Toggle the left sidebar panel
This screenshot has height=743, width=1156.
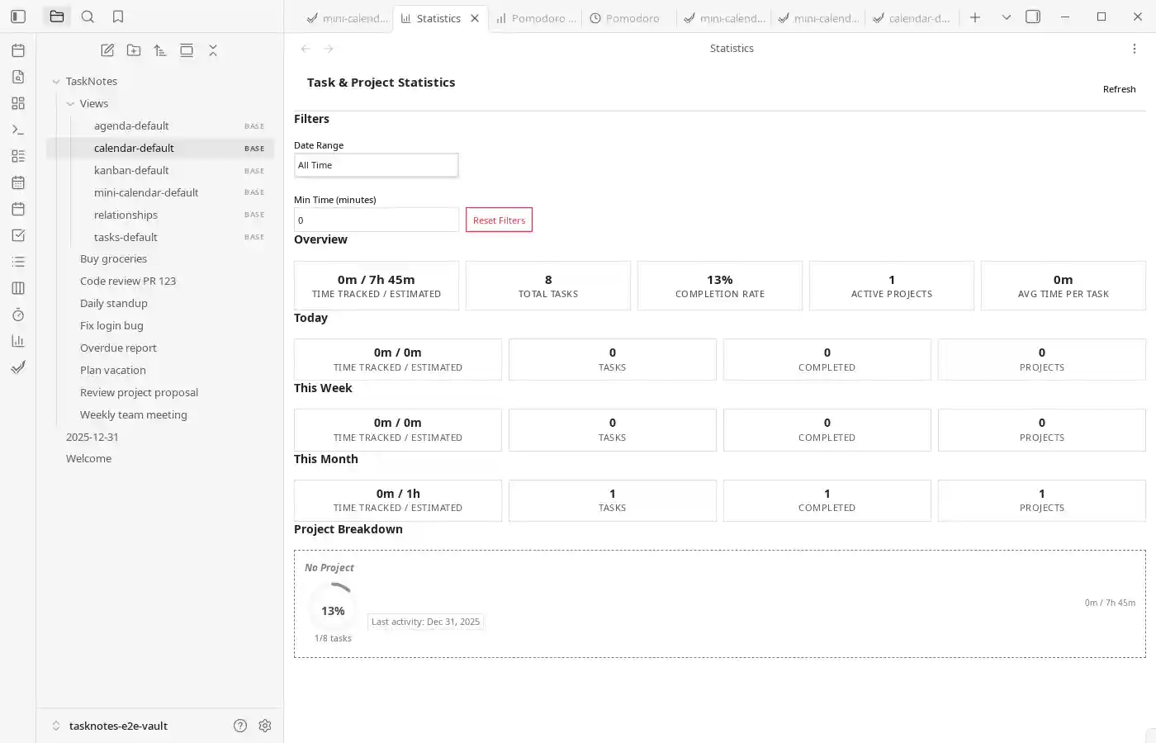(18, 17)
